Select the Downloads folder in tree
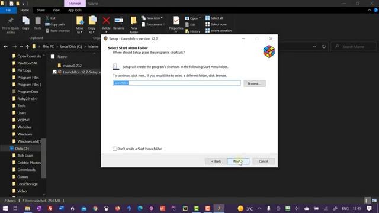The height and width of the screenshot is (213, 379). point(26,170)
